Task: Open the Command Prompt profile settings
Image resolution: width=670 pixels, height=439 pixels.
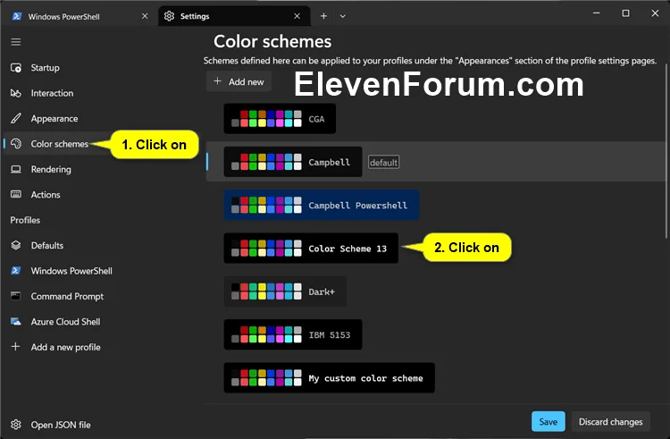Action: click(x=103, y=296)
